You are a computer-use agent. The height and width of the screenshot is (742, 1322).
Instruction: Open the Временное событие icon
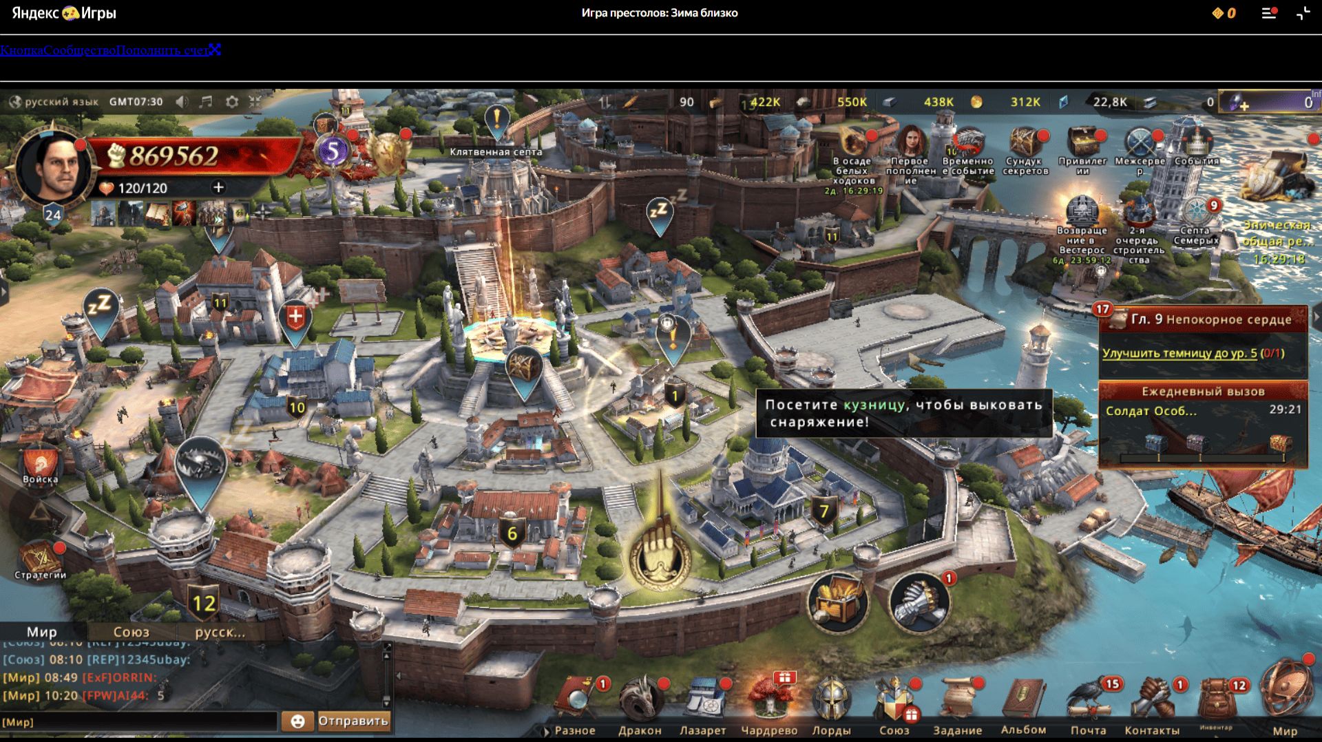pyautogui.click(x=968, y=140)
